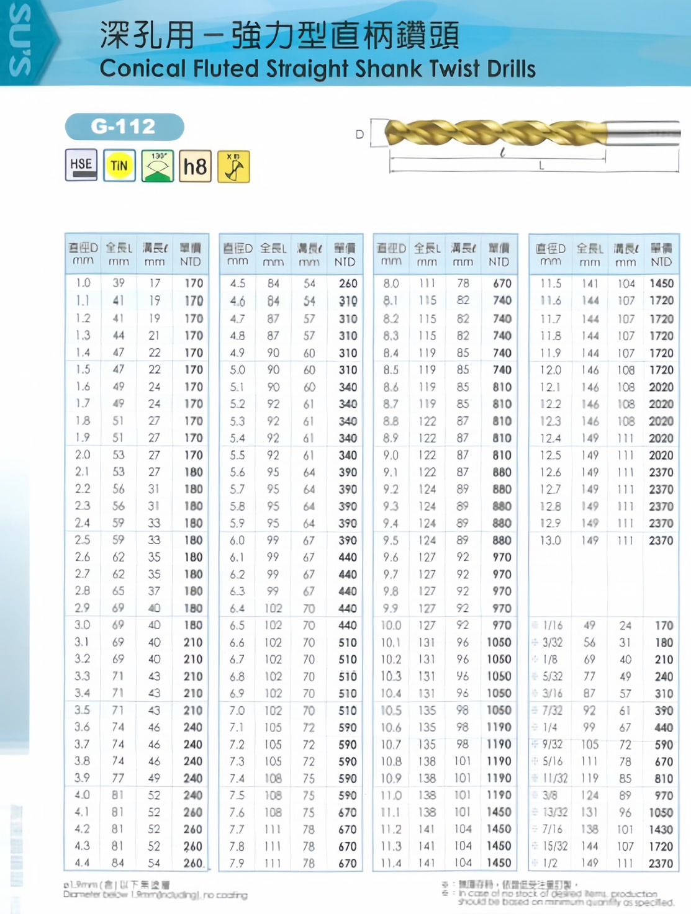The width and height of the screenshot is (691, 914).
Task: Click the G-112 model badge
Action: click(124, 127)
